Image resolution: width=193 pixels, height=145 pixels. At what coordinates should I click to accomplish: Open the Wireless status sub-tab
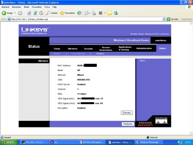100,54
